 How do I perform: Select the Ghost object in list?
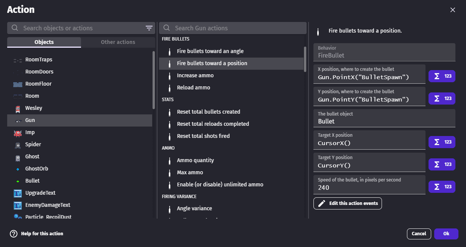(32, 156)
